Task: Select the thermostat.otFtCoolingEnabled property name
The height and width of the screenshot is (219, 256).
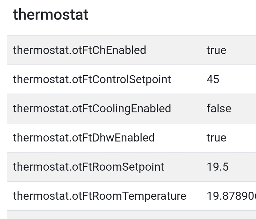Action: point(92,109)
